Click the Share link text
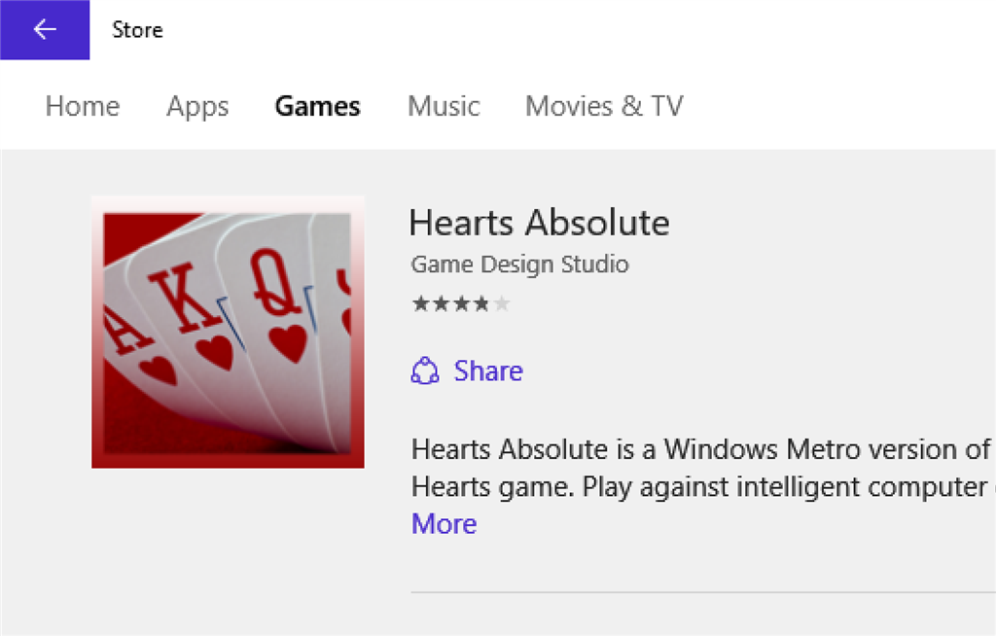This screenshot has height=636, width=996. (x=488, y=371)
